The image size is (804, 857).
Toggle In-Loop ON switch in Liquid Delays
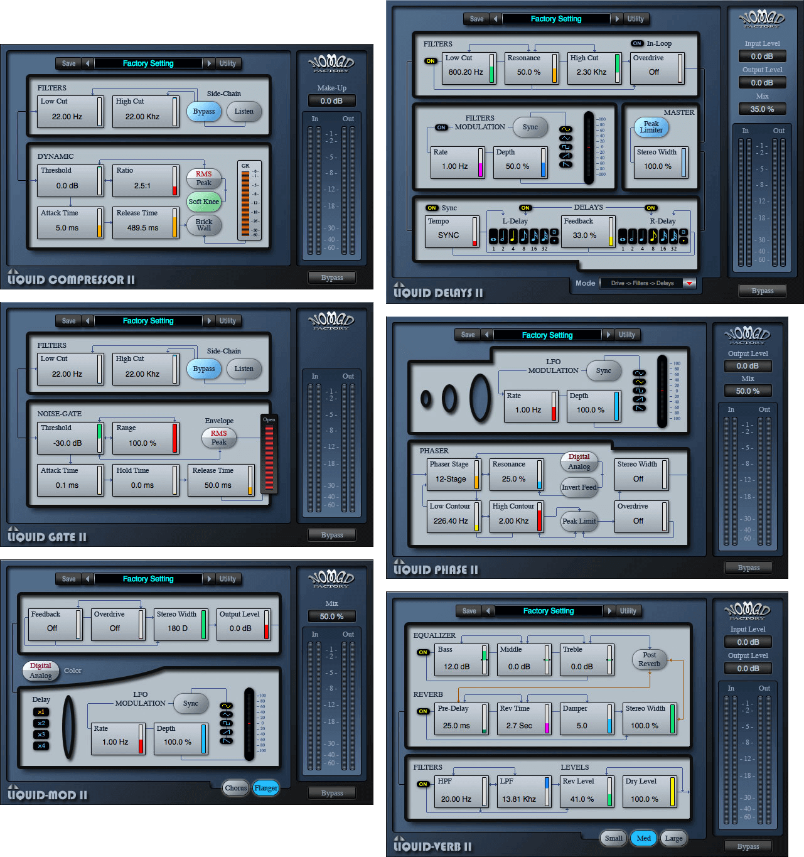(637, 43)
